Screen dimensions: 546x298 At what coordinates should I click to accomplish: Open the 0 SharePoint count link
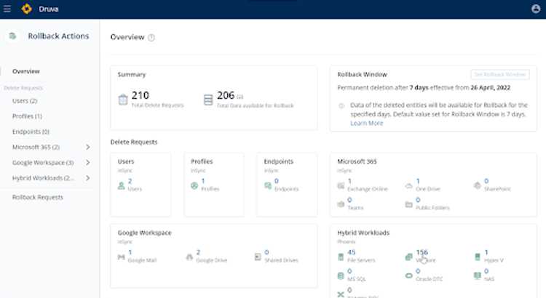pos(486,181)
